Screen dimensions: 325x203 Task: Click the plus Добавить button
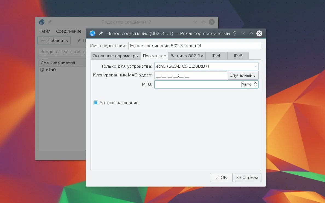(x=54, y=41)
